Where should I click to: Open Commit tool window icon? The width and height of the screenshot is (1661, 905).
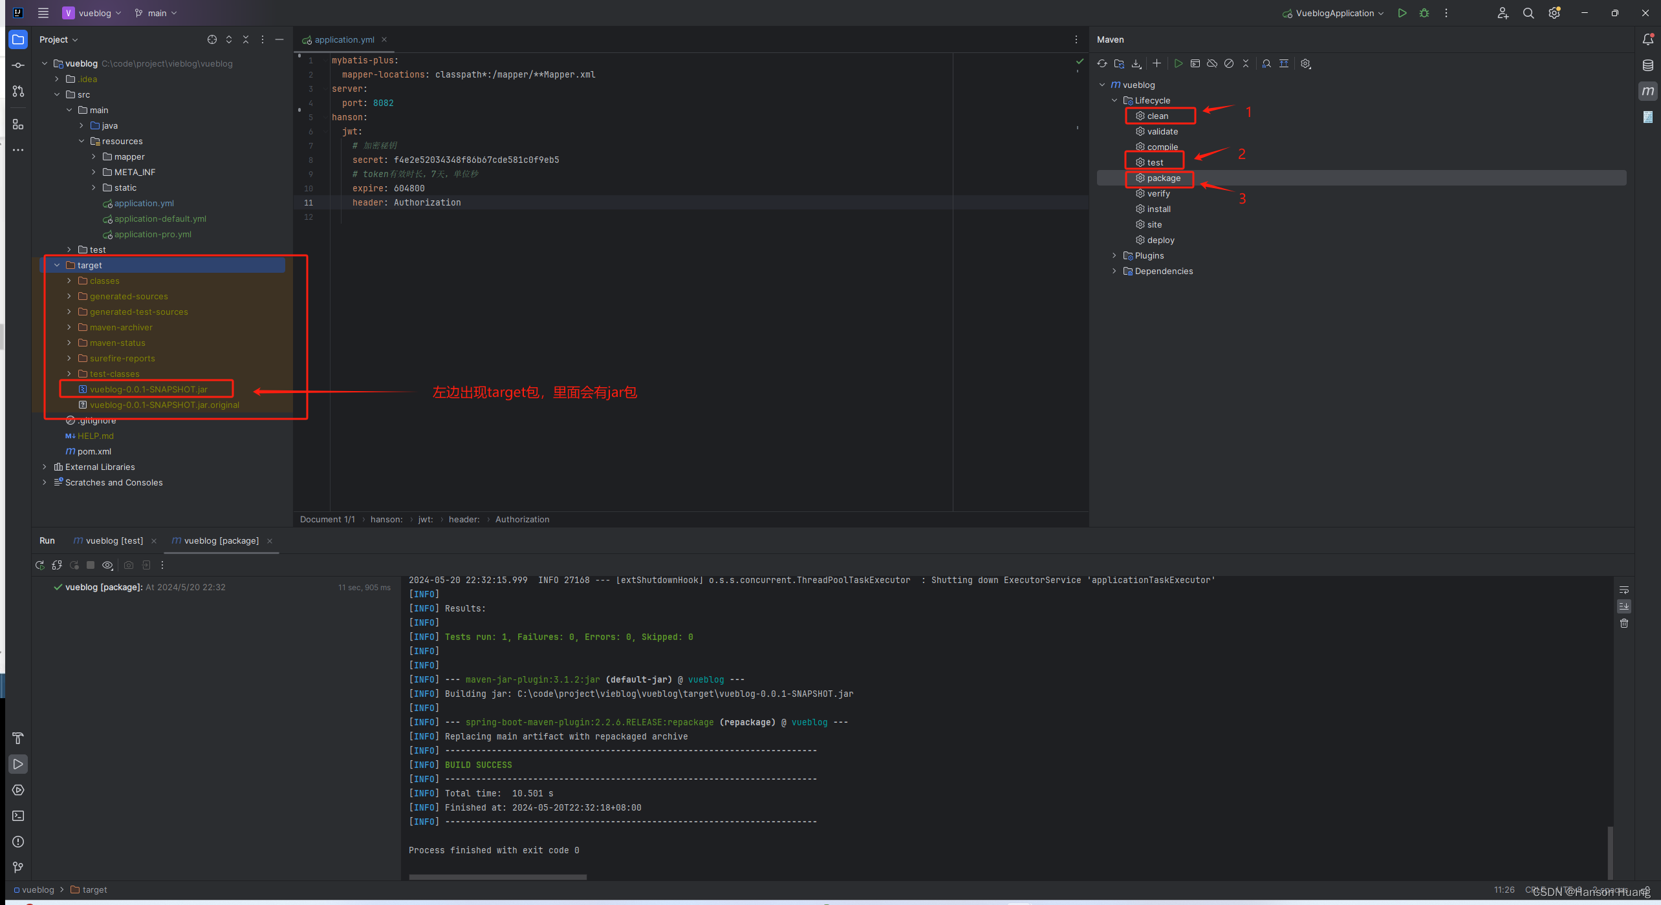pos(18,65)
